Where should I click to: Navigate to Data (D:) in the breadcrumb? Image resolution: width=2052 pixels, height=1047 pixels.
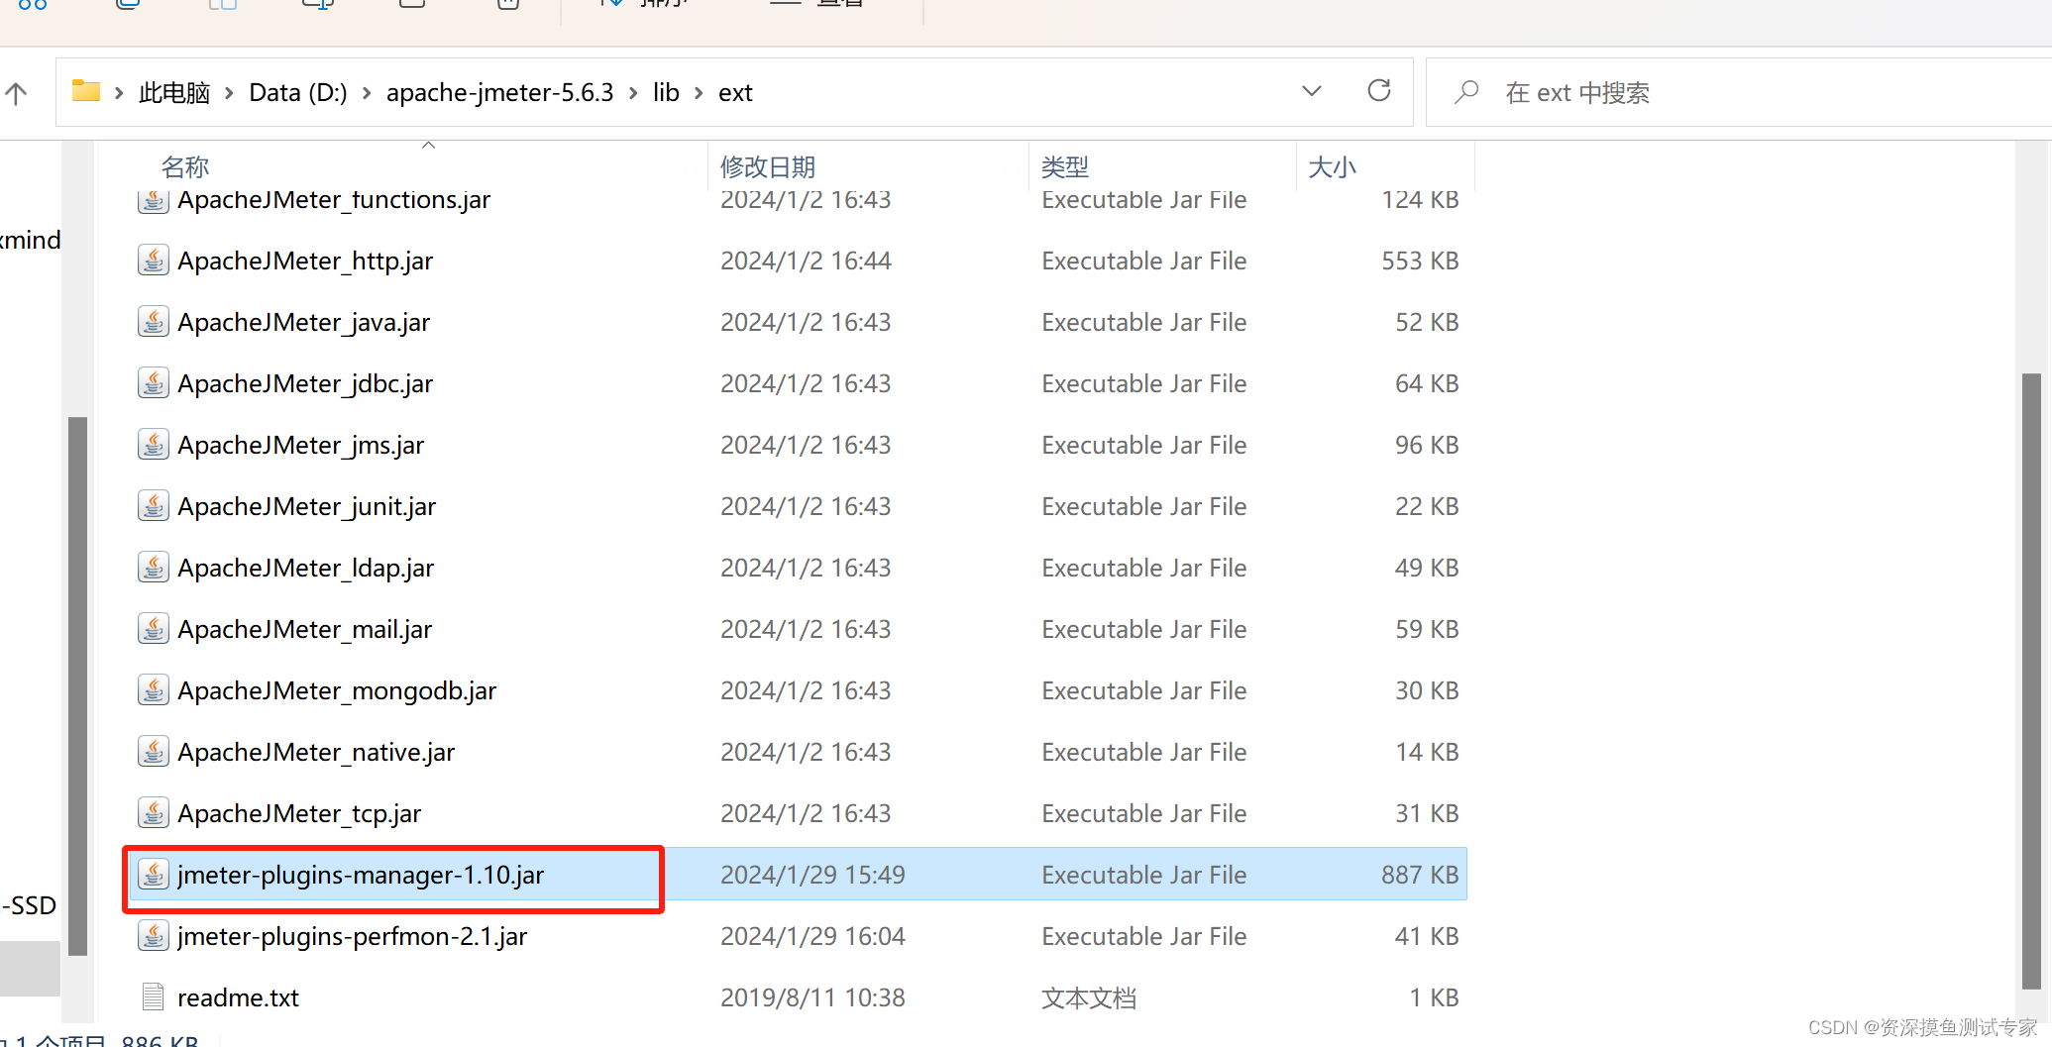point(298,93)
